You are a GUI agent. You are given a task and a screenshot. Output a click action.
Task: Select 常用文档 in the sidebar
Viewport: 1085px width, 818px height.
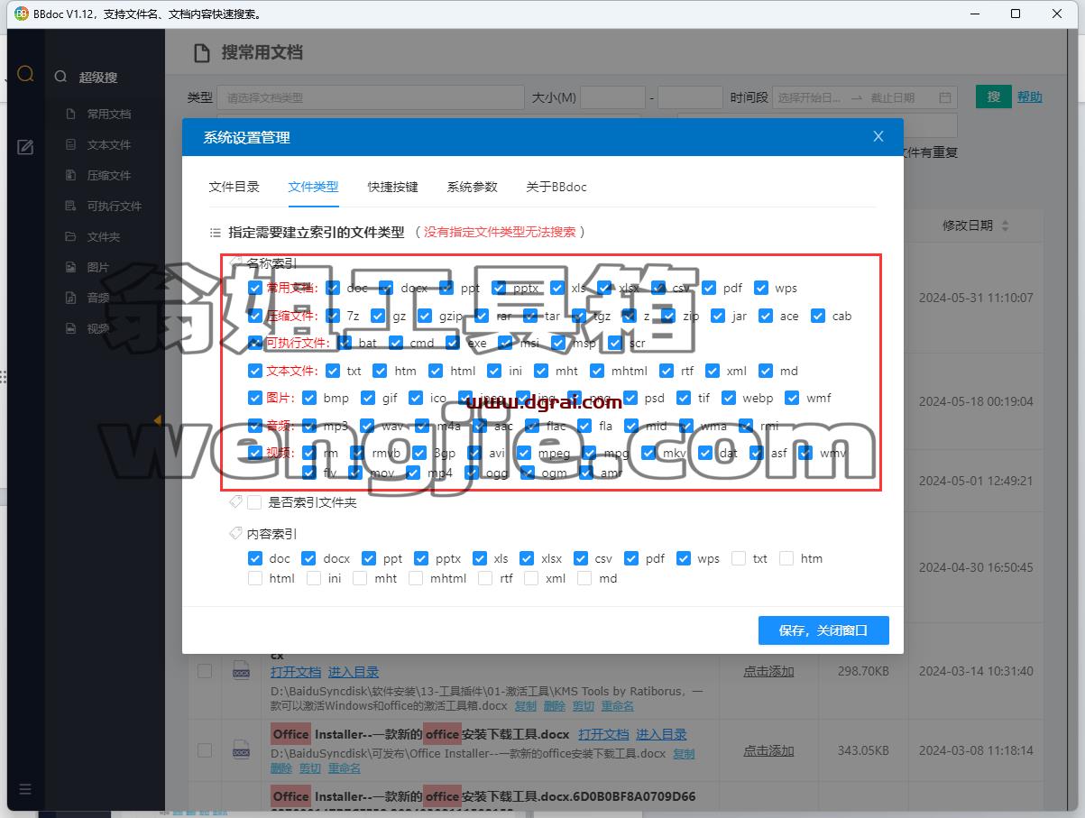tap(108, 115)
